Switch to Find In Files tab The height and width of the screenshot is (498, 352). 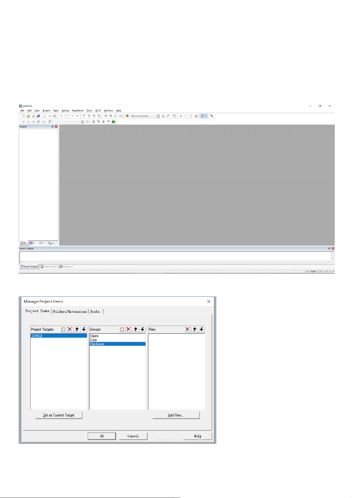[48, 267]
